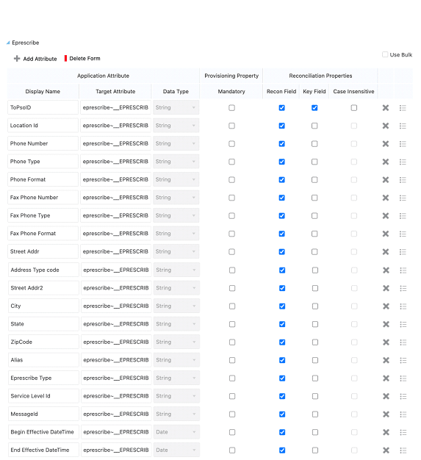Check Case Insensitive for ToPsoID
This screenshot has width=421, height=460.
click(x=354, y=108)
